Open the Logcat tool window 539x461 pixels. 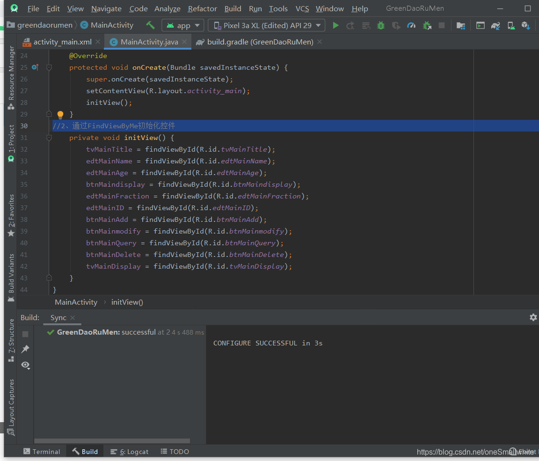[130, 451]
